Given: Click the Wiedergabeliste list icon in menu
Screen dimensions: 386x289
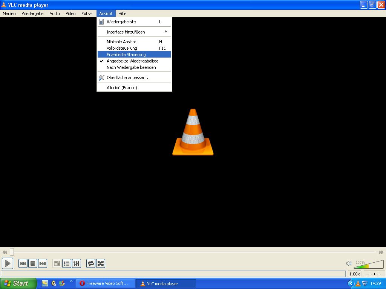Looking at the screenshot, I should coord(101,22).
